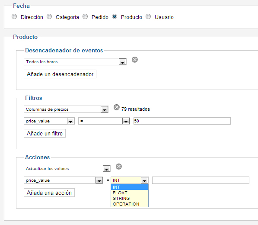Delete the 'Columnas de precios' filter
Image resolution: width=258 pixels, height=225 pixels.
coord(117,107)
